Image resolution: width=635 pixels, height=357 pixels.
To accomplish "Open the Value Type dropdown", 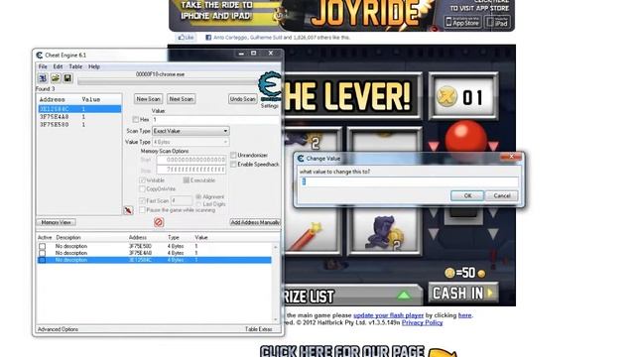I will [190, 142].
